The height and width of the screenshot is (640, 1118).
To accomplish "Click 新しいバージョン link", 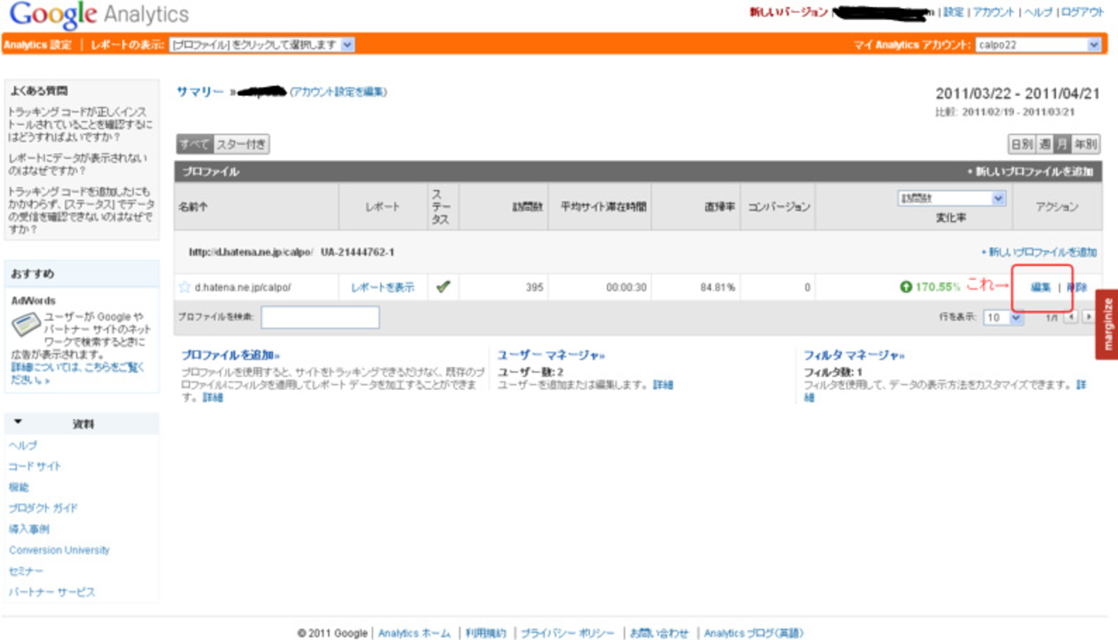I will click(789, 13).
